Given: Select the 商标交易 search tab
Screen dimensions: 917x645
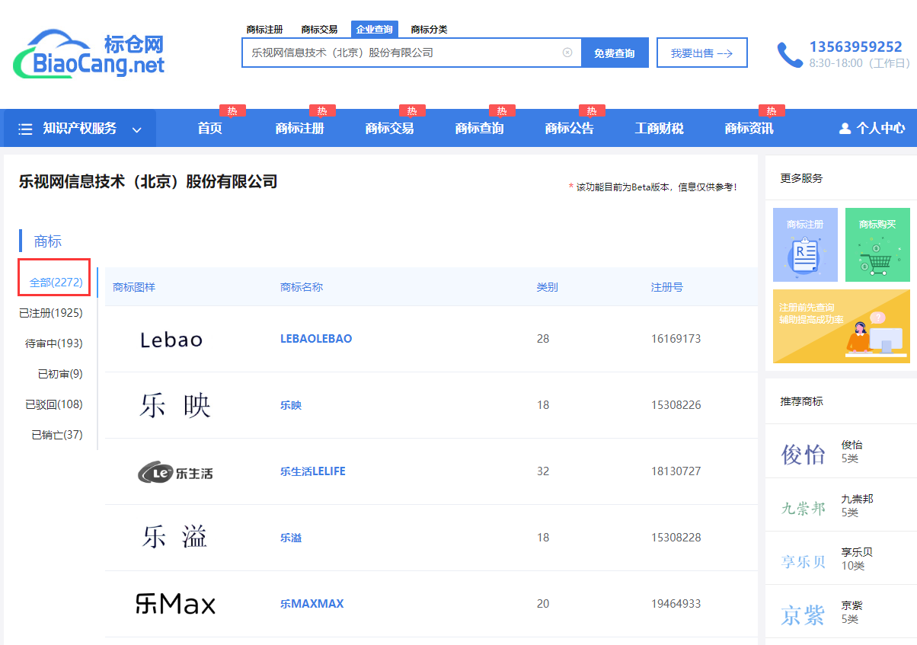Looking at the screenshot, I should (319, 30).
